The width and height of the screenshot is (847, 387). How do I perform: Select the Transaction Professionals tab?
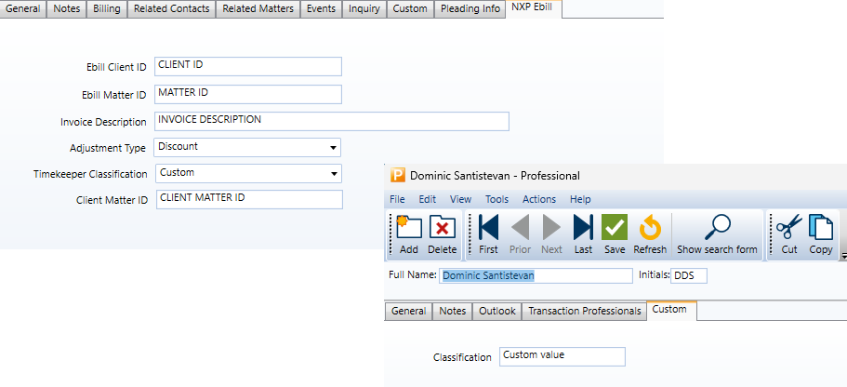pos(585,312)
